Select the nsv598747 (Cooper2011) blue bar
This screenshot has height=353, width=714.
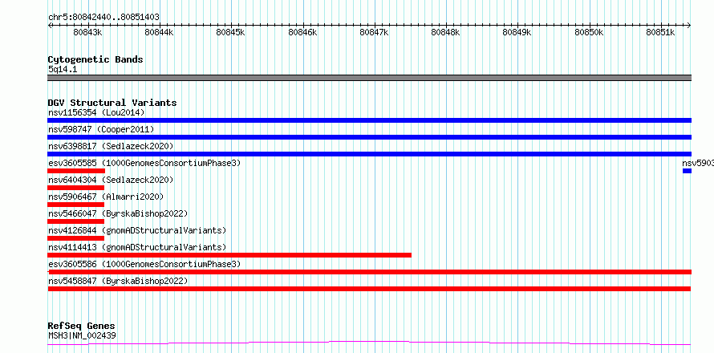coord(369,137)
